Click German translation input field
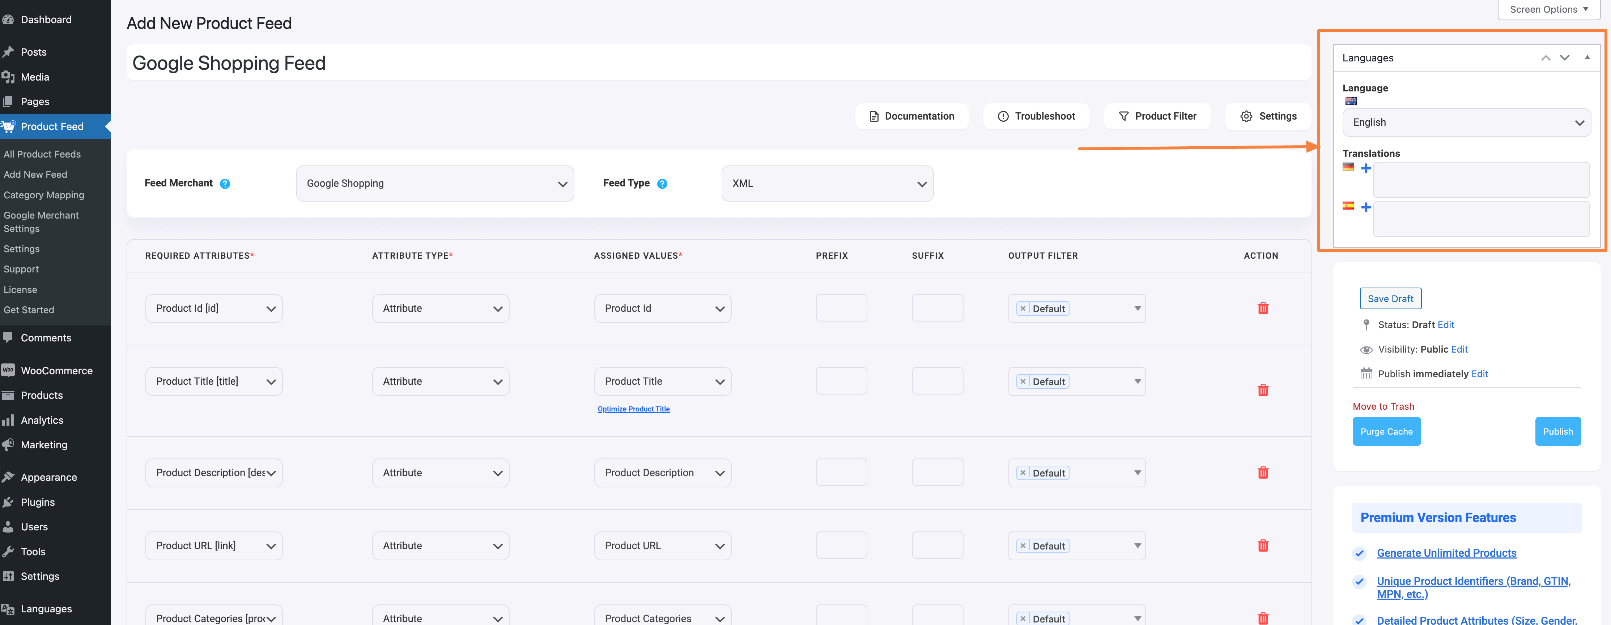The width and height of the screenshot is (1611, 625). (x=1480, y=180)
